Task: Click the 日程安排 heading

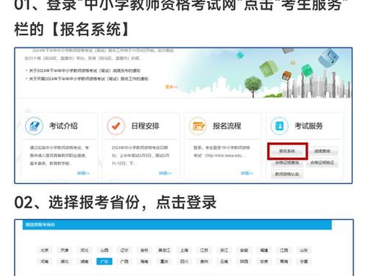Action: tap(145, 126)
